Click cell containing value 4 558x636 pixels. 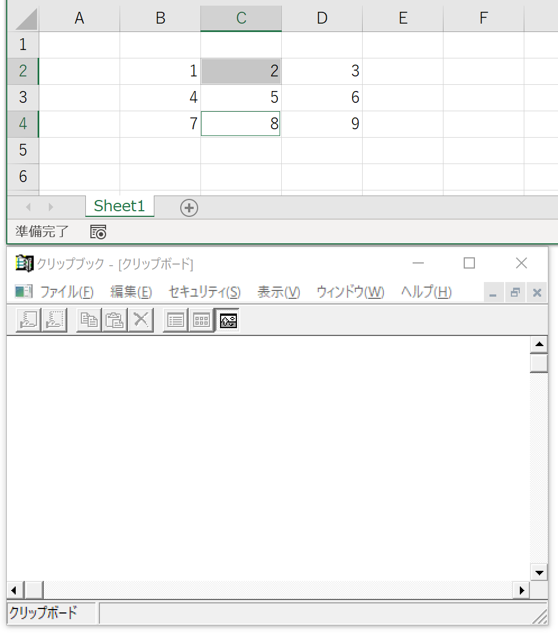161,97
